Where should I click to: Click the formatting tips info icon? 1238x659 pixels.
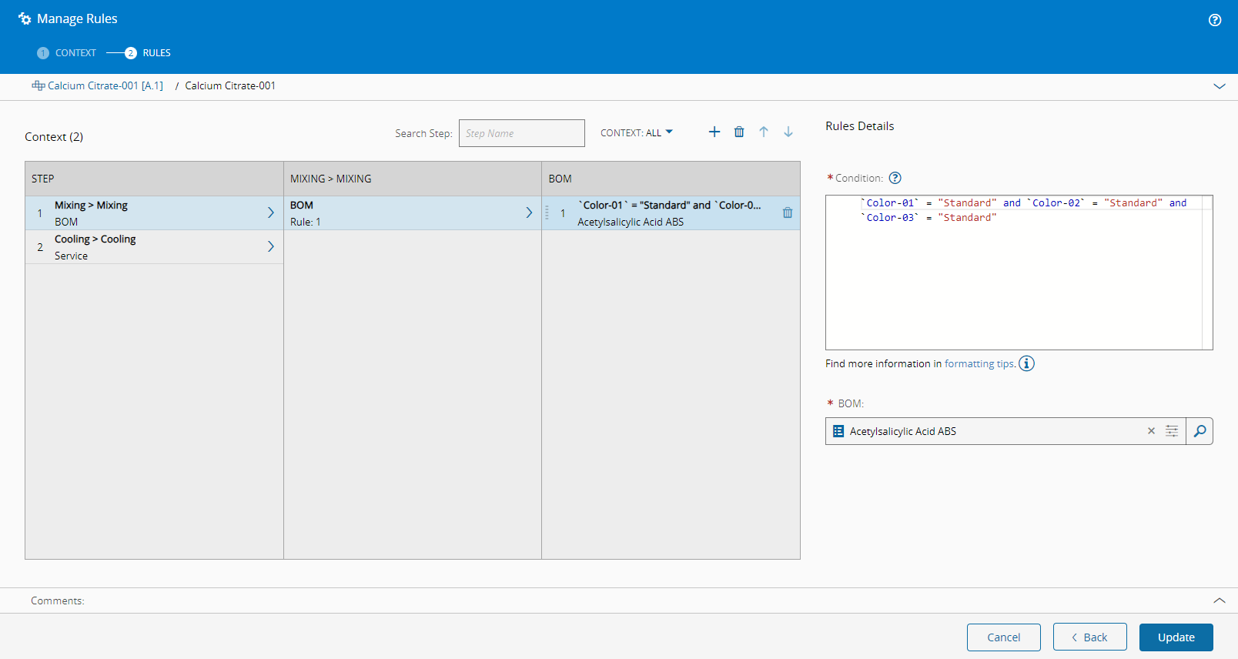tap(1026, 363)
